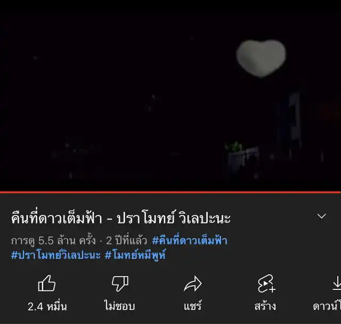This screenshot has height=324, width=341.
Task: Click the 2.4 หมื่น like count
Action: pos(47,306)
